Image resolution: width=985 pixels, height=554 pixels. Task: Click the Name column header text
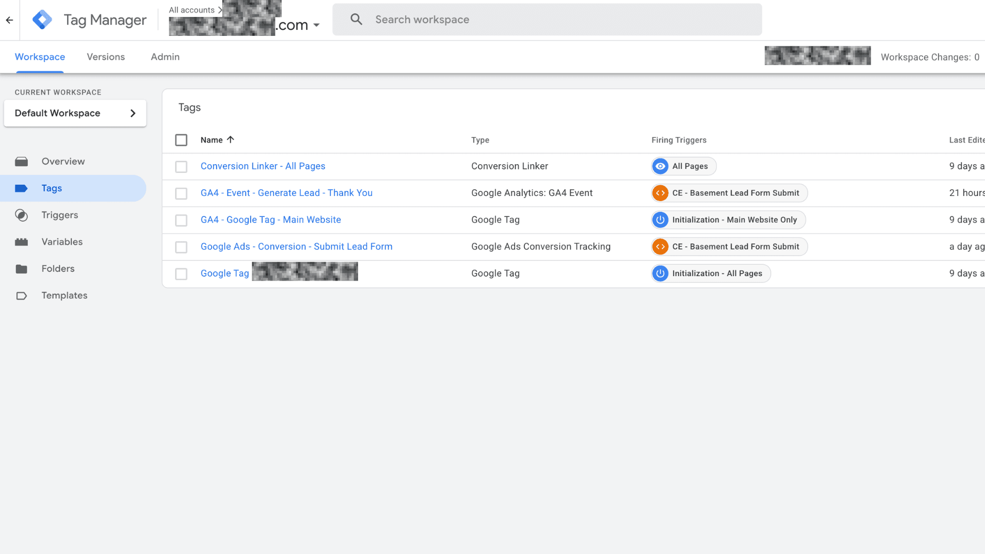point(211,140)
